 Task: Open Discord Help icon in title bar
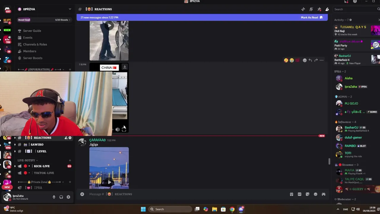pos(355,1)
